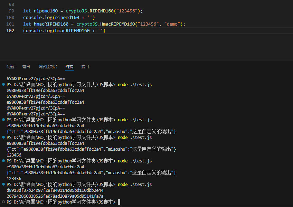Click the blue command marker above the d8913df3 output
The width and height of the screenshot is (293, 207).
[3, 184]
